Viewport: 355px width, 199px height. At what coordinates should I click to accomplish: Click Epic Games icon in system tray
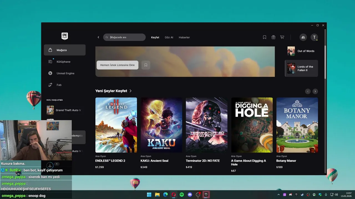pyautogui.click(x=296, y=195)
